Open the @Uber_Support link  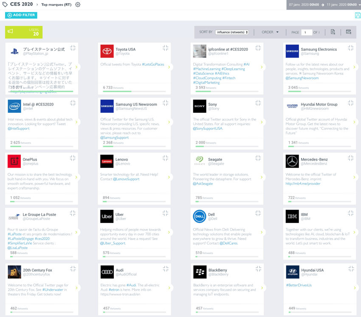click(x=113, y=243)
